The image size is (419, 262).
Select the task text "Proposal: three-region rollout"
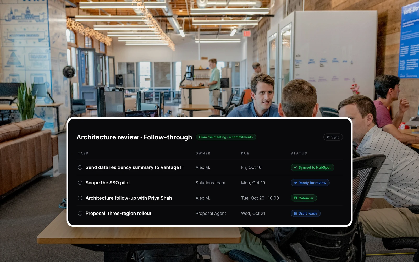[118, 213]
